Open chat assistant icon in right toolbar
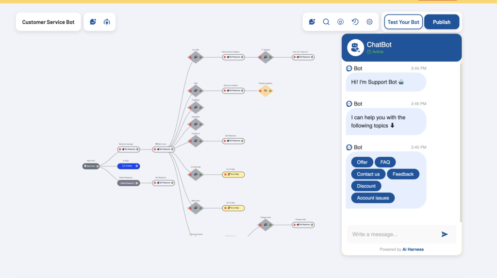 click(312, 22)
